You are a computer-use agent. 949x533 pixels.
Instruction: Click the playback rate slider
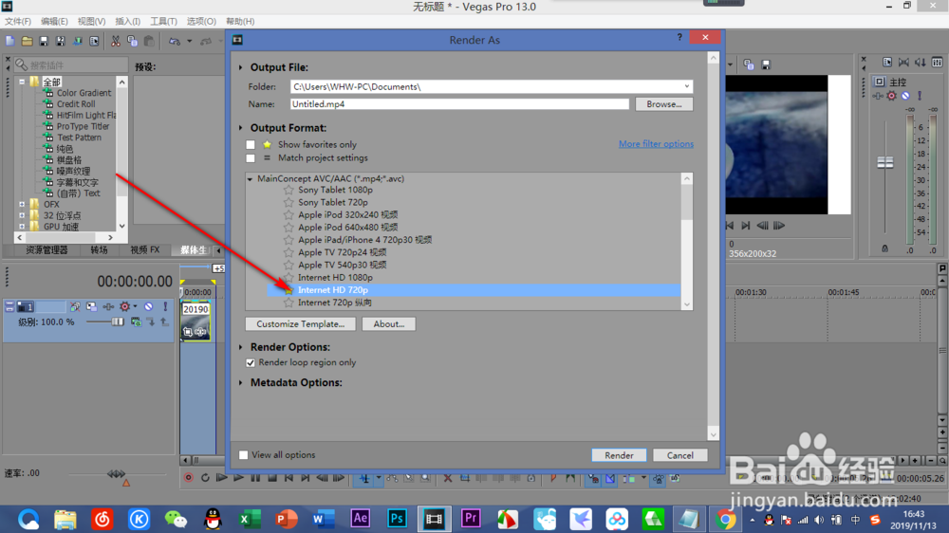[x=116, y=473]
